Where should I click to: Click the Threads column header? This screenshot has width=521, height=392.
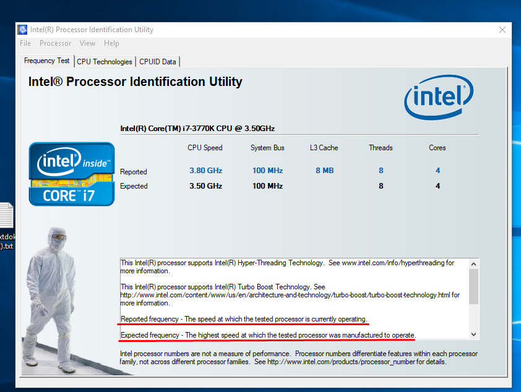pyautogui.click(x=381, y=148)
